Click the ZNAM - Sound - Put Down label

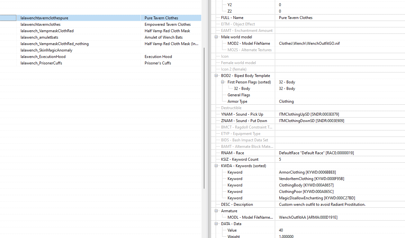[x=245, y=121]
